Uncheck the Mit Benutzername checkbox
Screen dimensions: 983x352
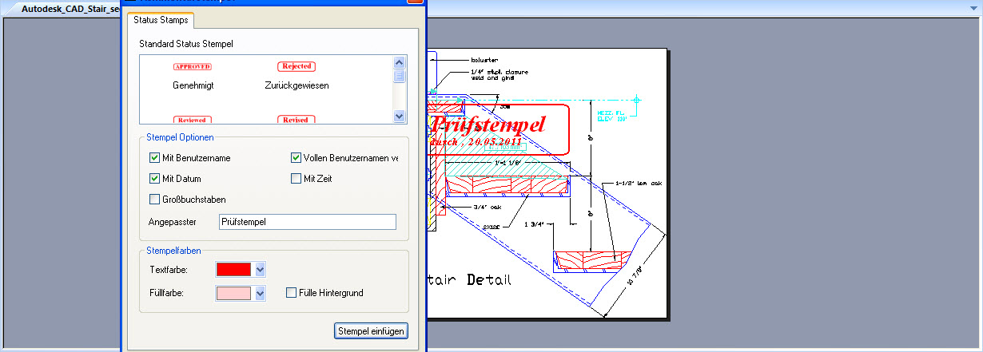pos(155,158)
